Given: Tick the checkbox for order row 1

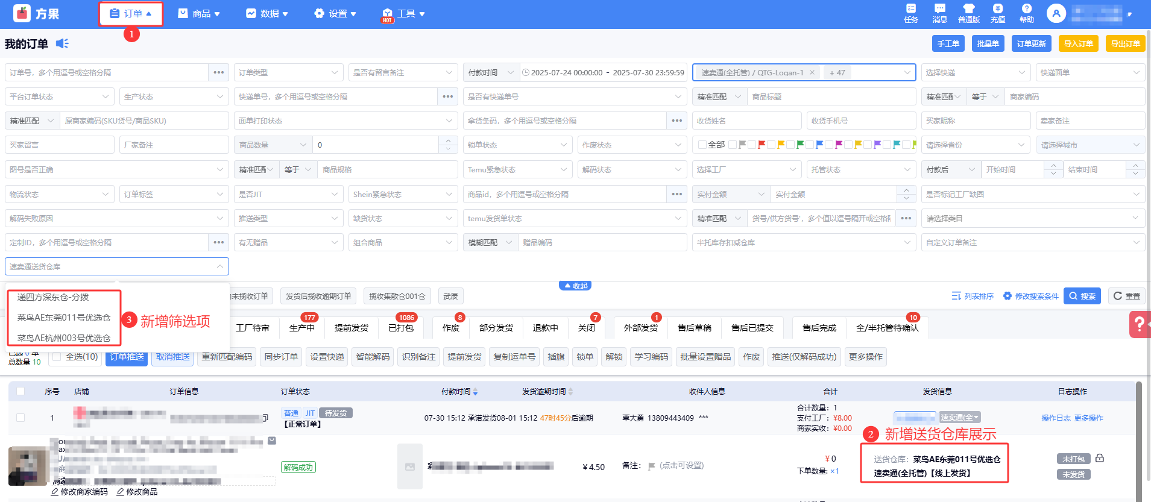Looking at the screenshot, I should (20, 418).
